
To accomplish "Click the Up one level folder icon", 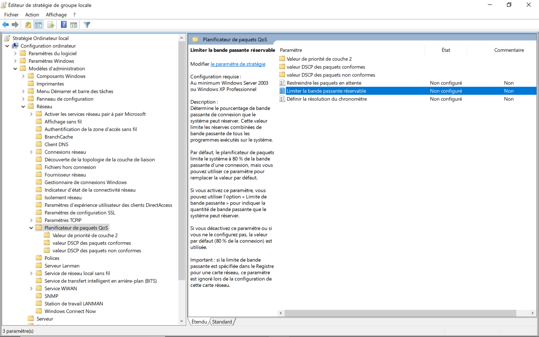I will (x=28, y=25).
